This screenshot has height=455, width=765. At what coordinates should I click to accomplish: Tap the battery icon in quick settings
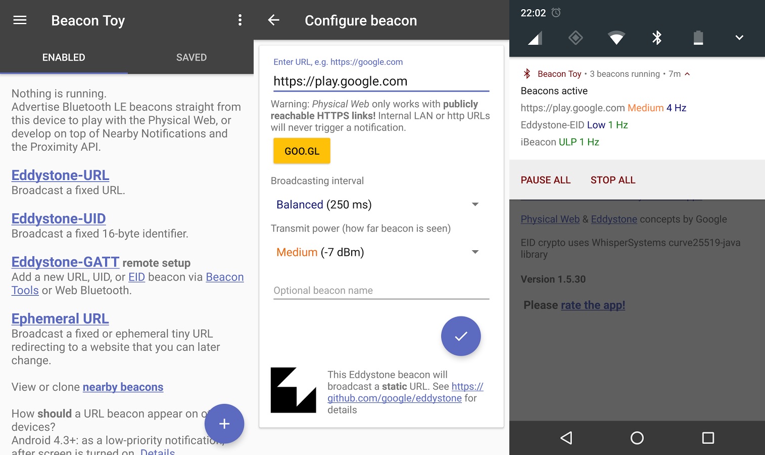click(x=698, y=37)
